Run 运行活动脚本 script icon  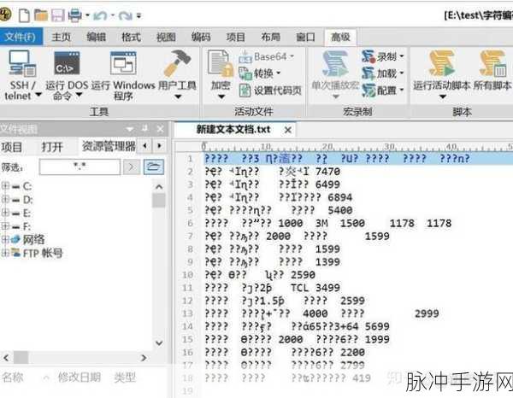coord(442,63)
